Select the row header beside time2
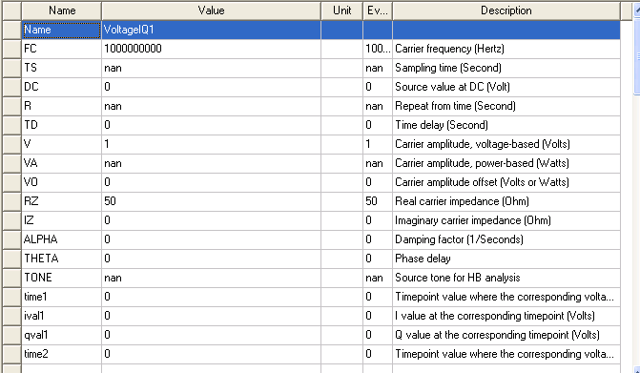 click(11, 354)
